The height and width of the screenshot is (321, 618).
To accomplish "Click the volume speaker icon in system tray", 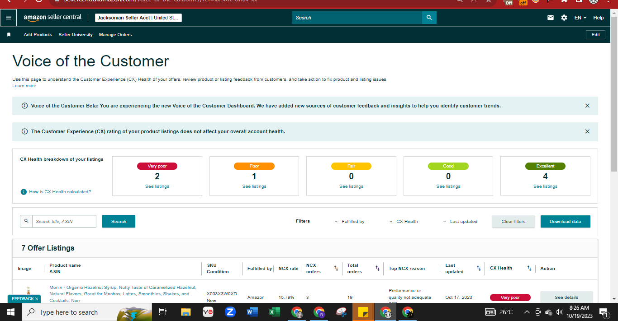I will pos(559,312).
